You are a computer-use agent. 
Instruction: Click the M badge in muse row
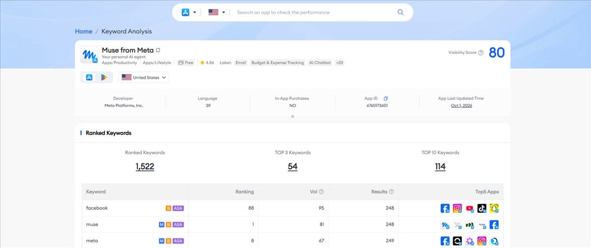pyautogui.click(x=162, y=225)
